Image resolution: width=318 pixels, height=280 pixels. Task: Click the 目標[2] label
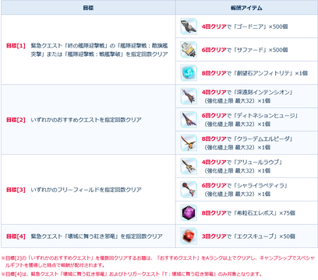pyautogui.click(x=16, y=120)
